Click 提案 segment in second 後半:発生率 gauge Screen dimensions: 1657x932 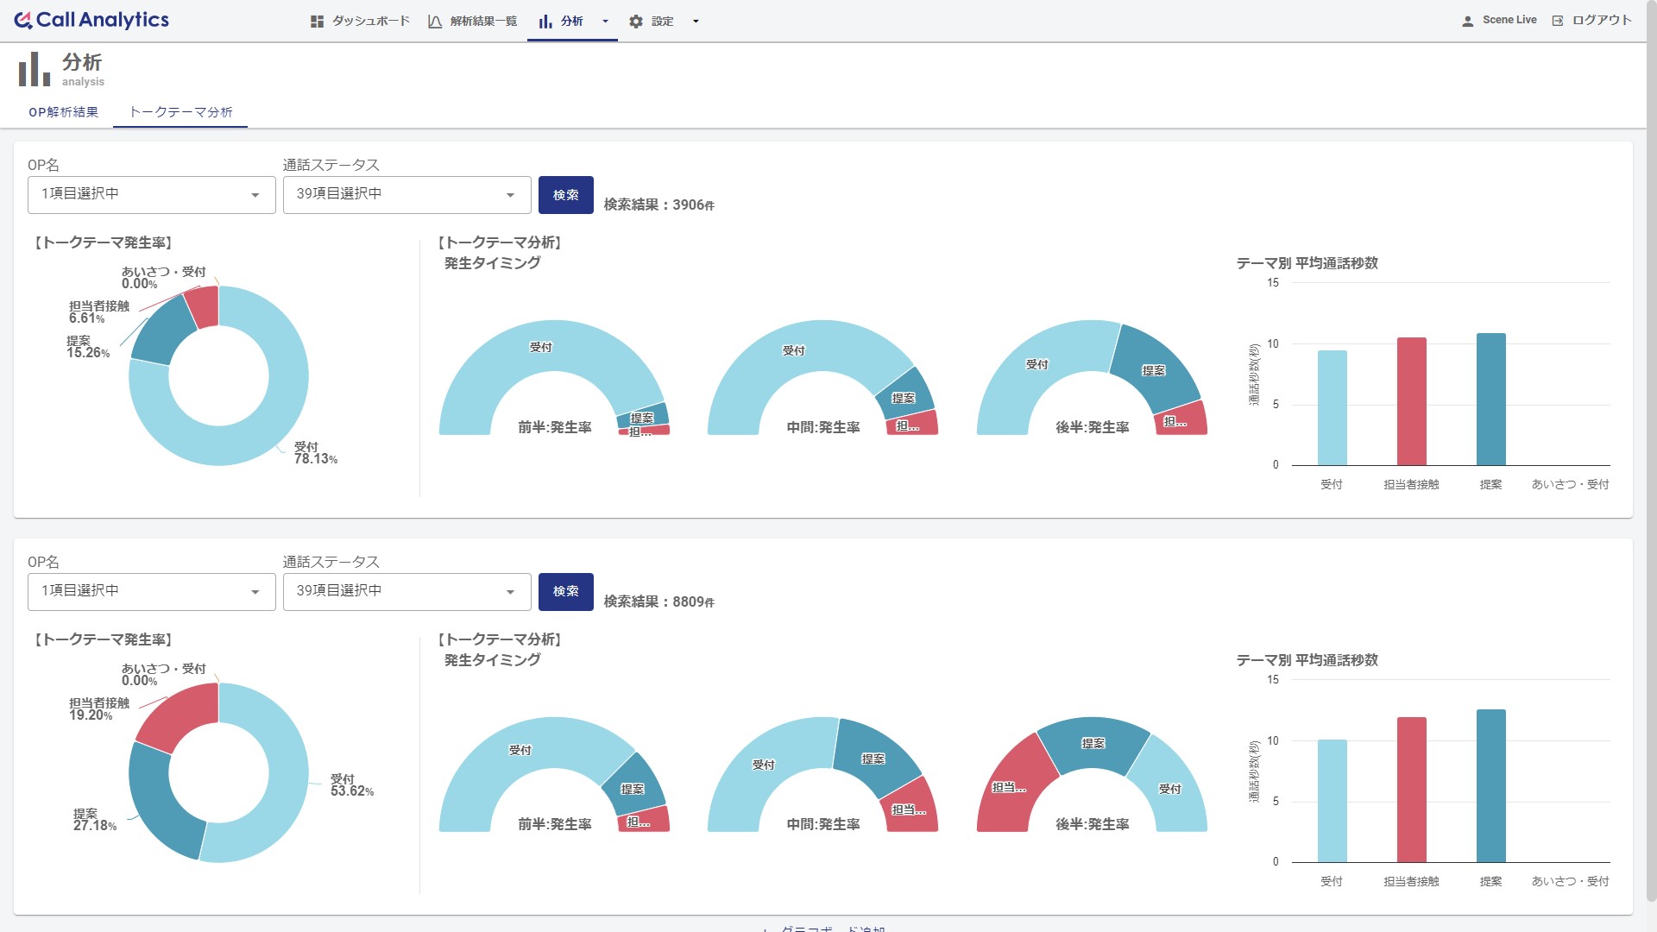[x=1093, y=744]
